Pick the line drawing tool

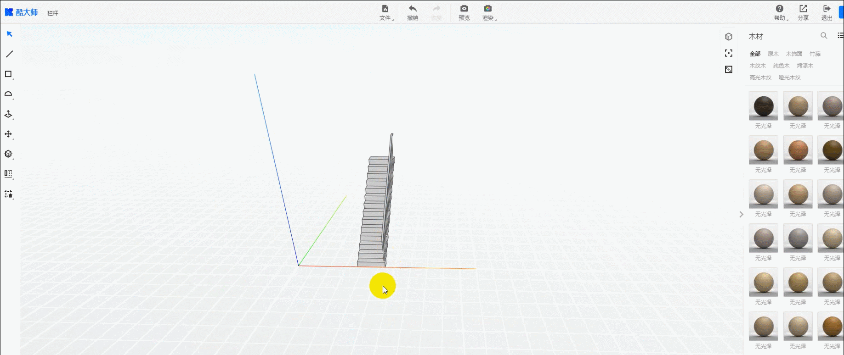click(9, 54)
